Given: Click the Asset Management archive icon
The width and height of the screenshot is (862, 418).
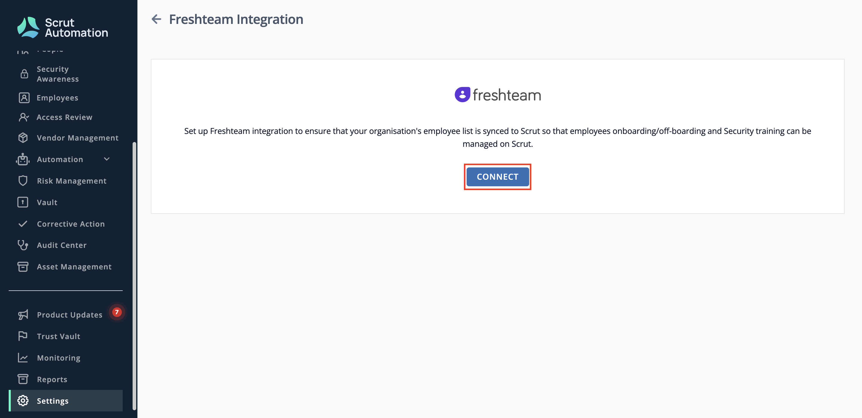Looking at the screenshot, I should click(23, 266).
